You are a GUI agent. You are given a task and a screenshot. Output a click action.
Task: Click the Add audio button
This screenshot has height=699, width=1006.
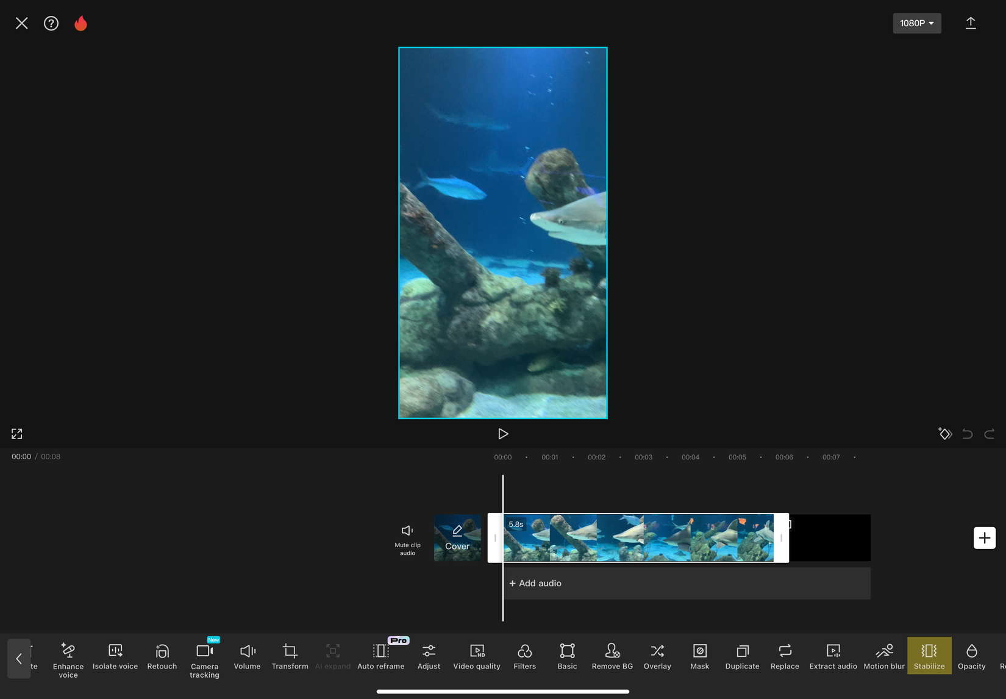point(535,583)
